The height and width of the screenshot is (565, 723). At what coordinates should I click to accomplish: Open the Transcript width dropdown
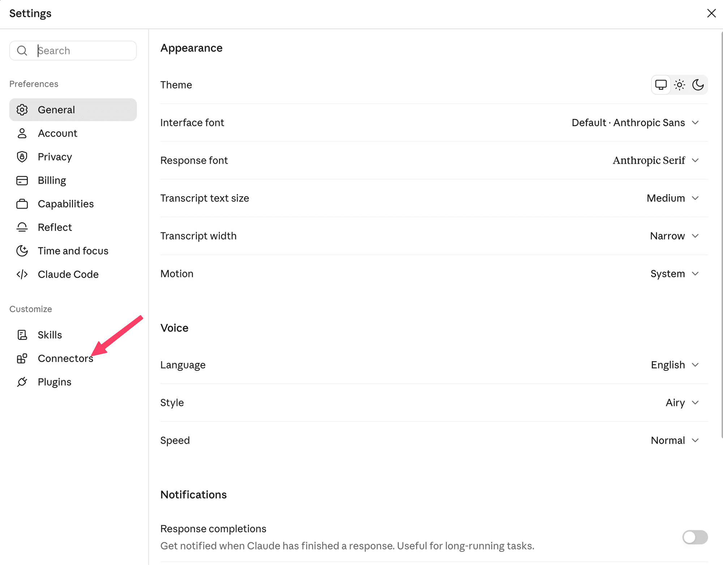point(674,236)
